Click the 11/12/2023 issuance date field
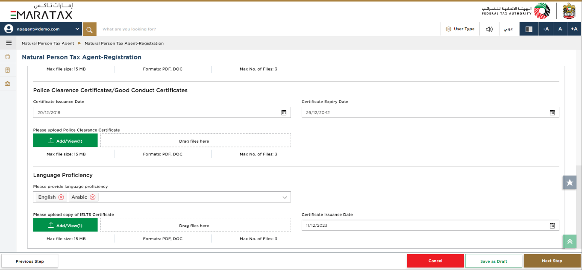 tap(430, 225)
